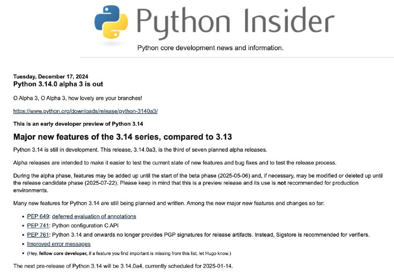Screen dimensions: 394x275
Task: Click the tagline about core development news
Action: tap(210, 48)
